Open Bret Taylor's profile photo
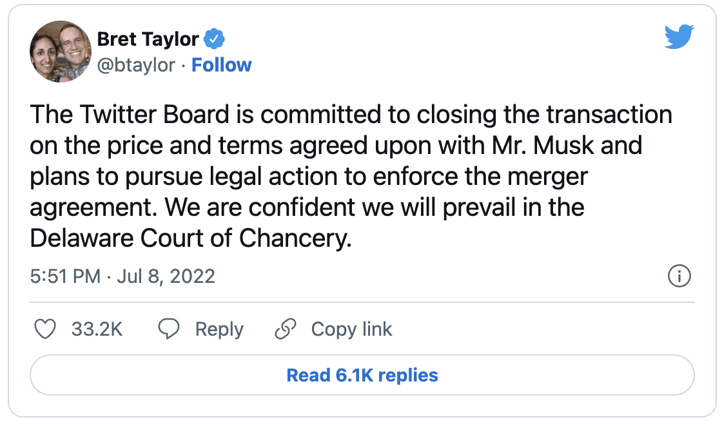Viewport: 722px width, 424px height. [x=58, y=52]
